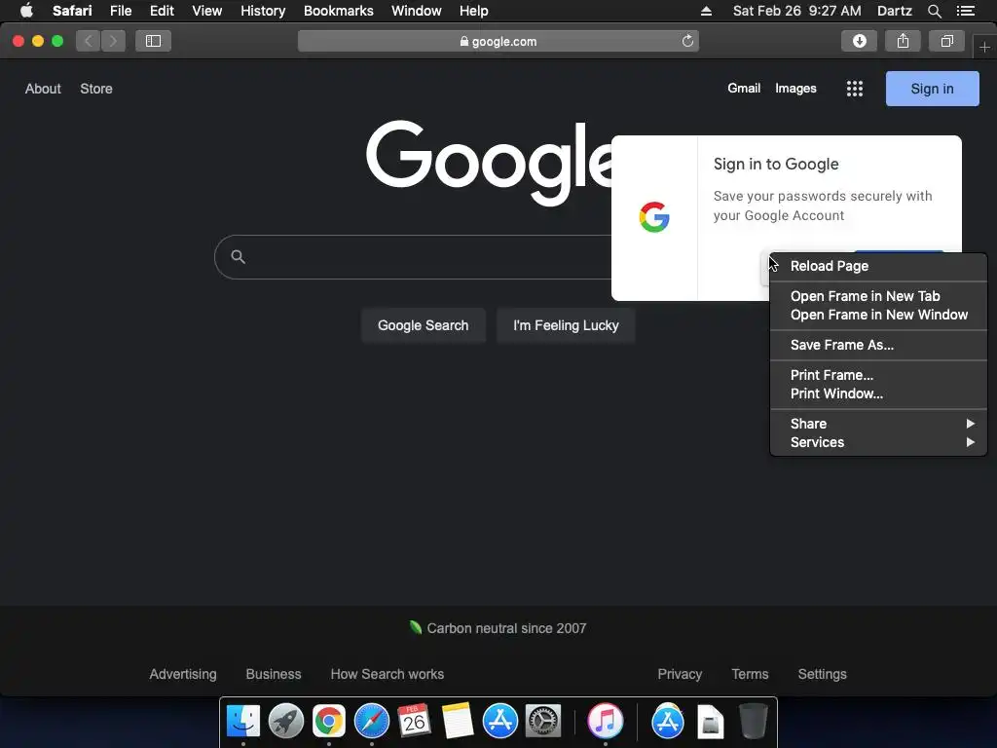
Task: Open the Edit menu
Action: [x=162, y=11]
